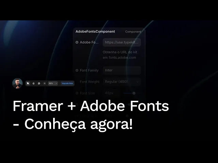Click the Component type label
This screenshot has width=218, height=163.
(133, 32)
